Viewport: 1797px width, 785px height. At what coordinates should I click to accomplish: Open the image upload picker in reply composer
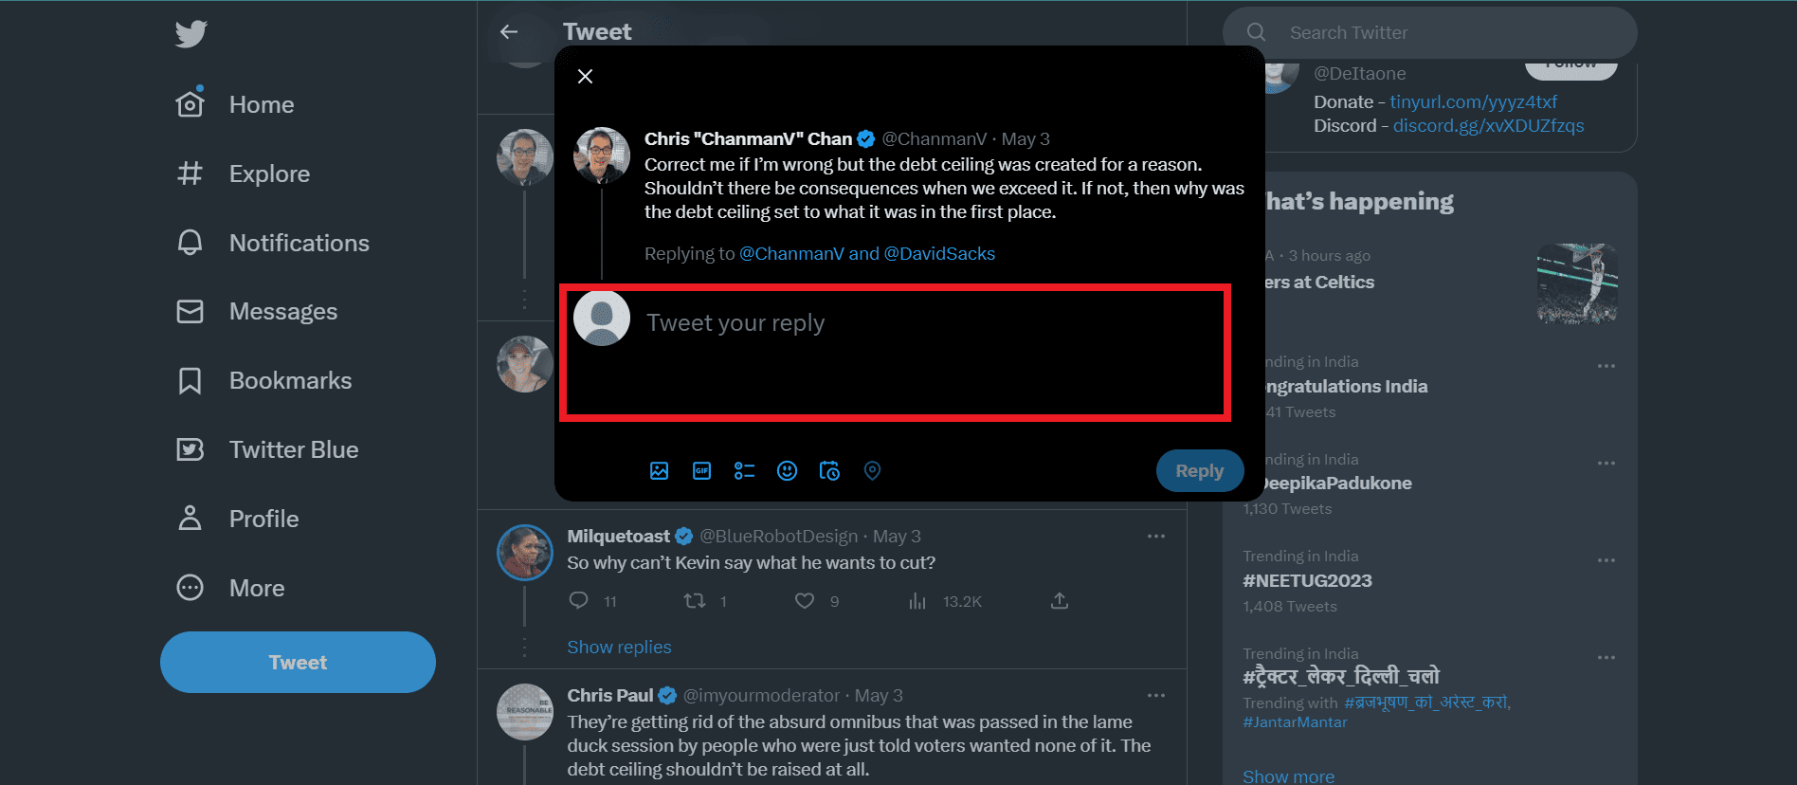click(660, 470)
